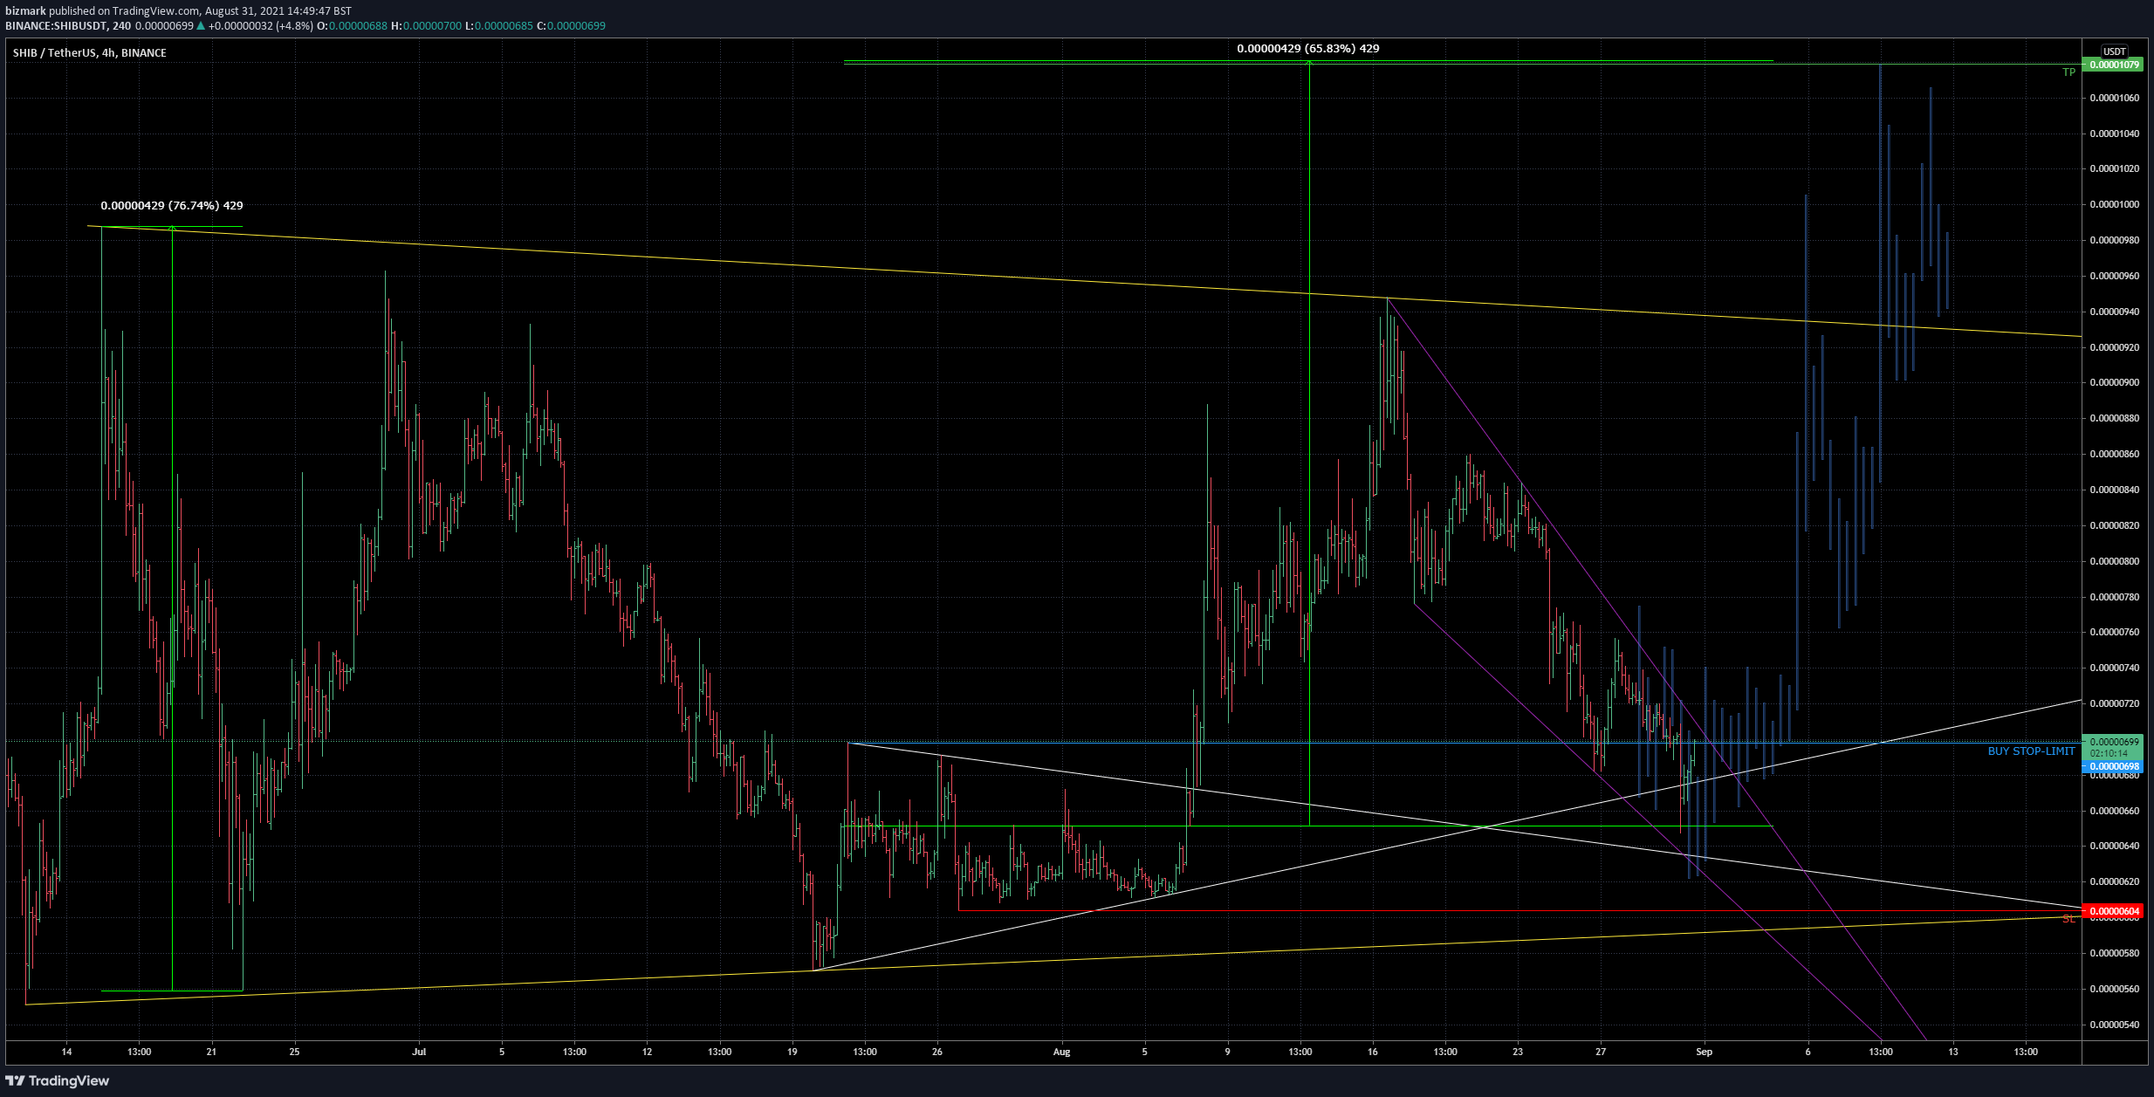Image resolution: width=2154 pixels, height=1097 pixels.
Task: Click the green TP text label
Action: (x=2068, y=72)
